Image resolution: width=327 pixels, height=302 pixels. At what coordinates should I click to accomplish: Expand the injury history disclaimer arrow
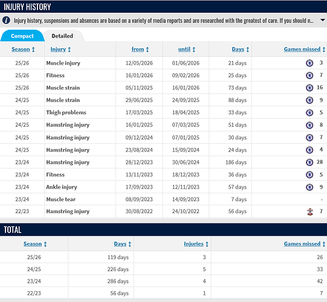point(322,20)
